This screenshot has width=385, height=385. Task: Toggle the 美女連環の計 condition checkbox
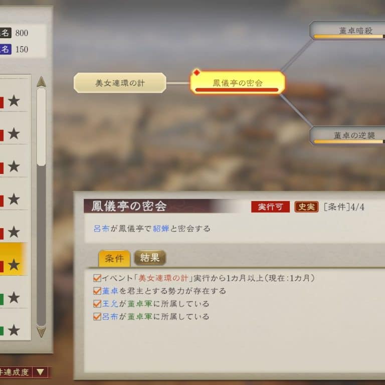(x=97, y=278)
